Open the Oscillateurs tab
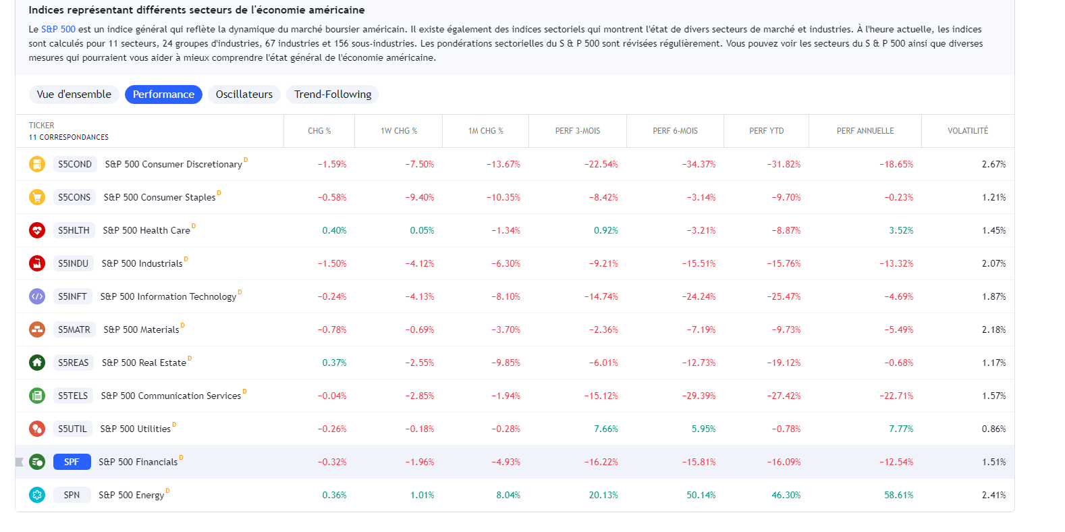This screenshot has height=532, width=1065. click(244, 95)
